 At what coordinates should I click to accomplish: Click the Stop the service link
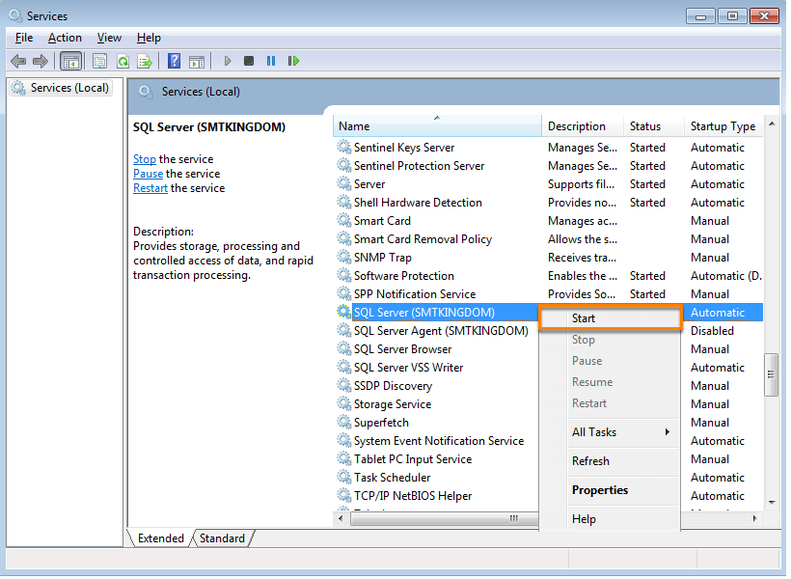coord(146,160)
